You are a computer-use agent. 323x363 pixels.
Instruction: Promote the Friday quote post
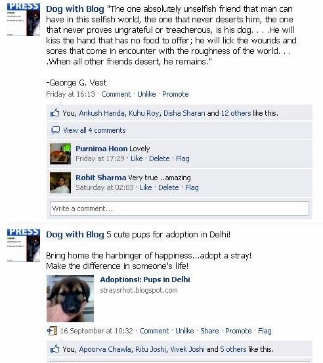pyautogui.click(x=175, y=94)
